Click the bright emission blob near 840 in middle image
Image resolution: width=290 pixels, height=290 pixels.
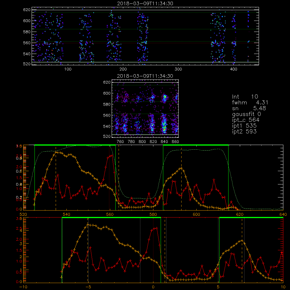[164, 124]
